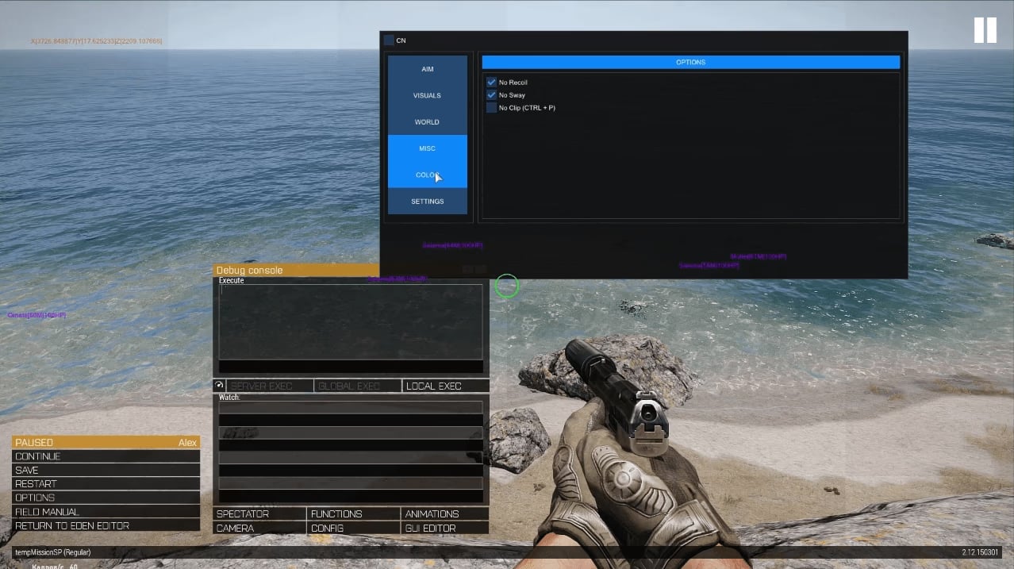This screenshot has width=1014, height=569.
Task: Click the fourth Watch input field
Action: coord(351,483)
